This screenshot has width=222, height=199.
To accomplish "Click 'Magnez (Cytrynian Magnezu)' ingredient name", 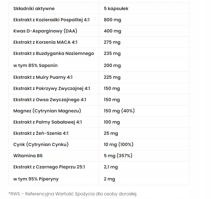I will click(x=47, y=111).
